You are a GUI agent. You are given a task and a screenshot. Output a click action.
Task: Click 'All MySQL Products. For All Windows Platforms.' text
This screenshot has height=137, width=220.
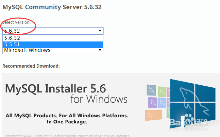tap(67, 116)
